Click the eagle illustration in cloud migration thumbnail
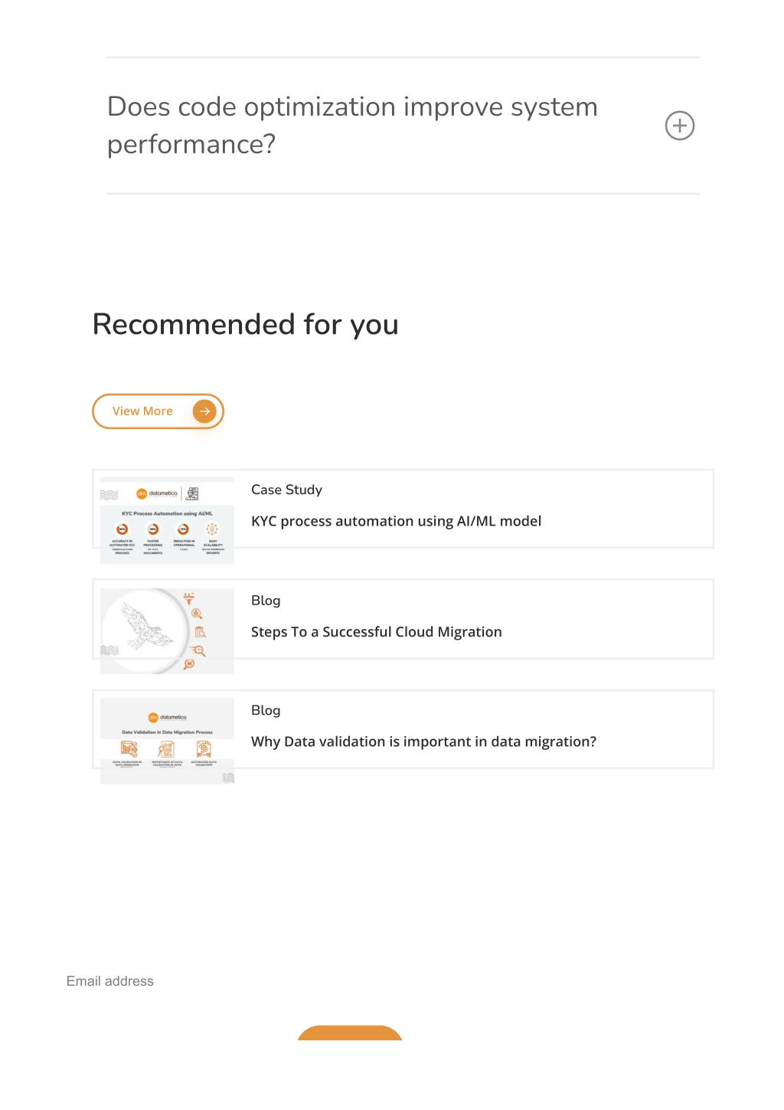Viewport: 784px width, 1110px height. 145,629
